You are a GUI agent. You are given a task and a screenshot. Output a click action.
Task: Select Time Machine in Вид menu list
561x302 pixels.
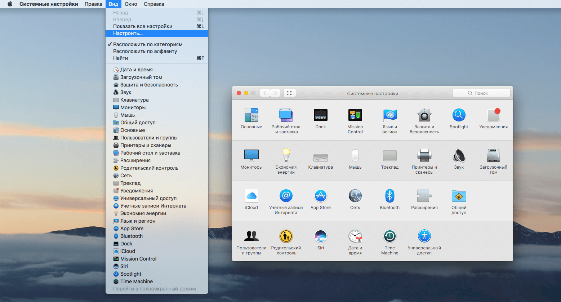point(157,281)
